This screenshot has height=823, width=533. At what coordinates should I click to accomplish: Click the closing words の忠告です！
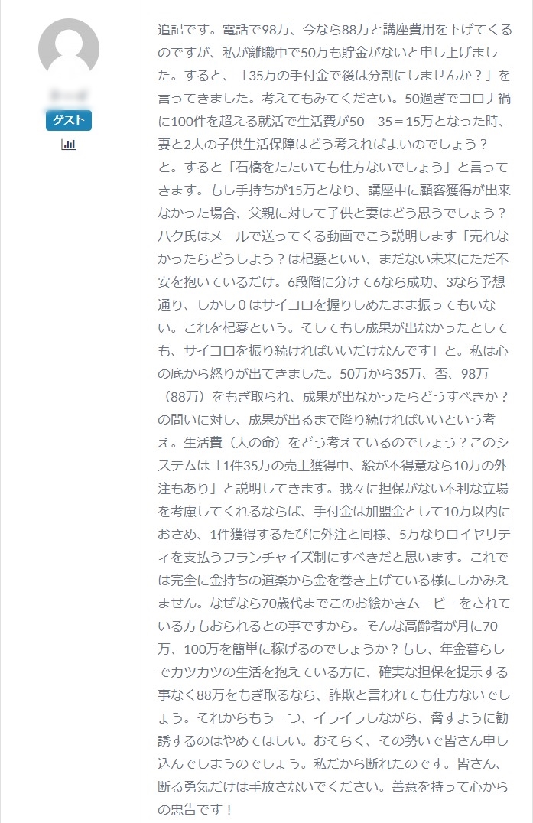[x=195, y=810]
